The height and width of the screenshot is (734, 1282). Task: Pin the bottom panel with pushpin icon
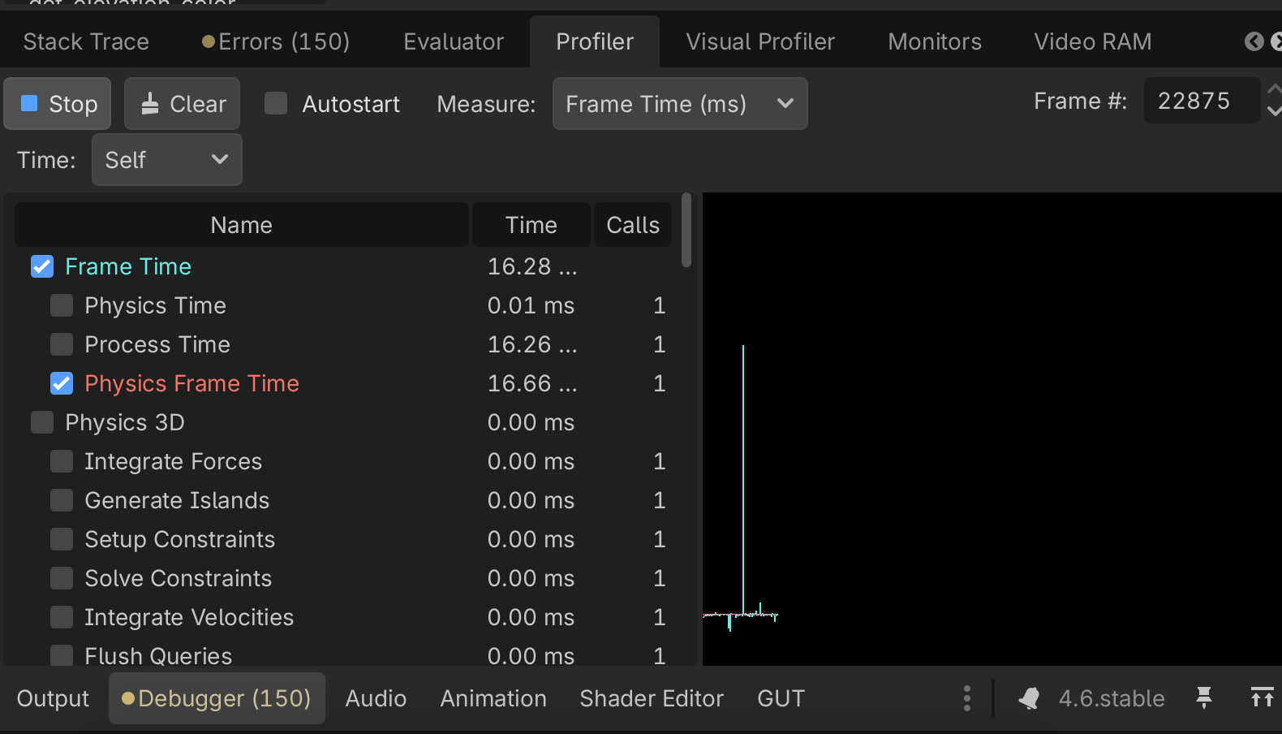tap(1204, 697)
